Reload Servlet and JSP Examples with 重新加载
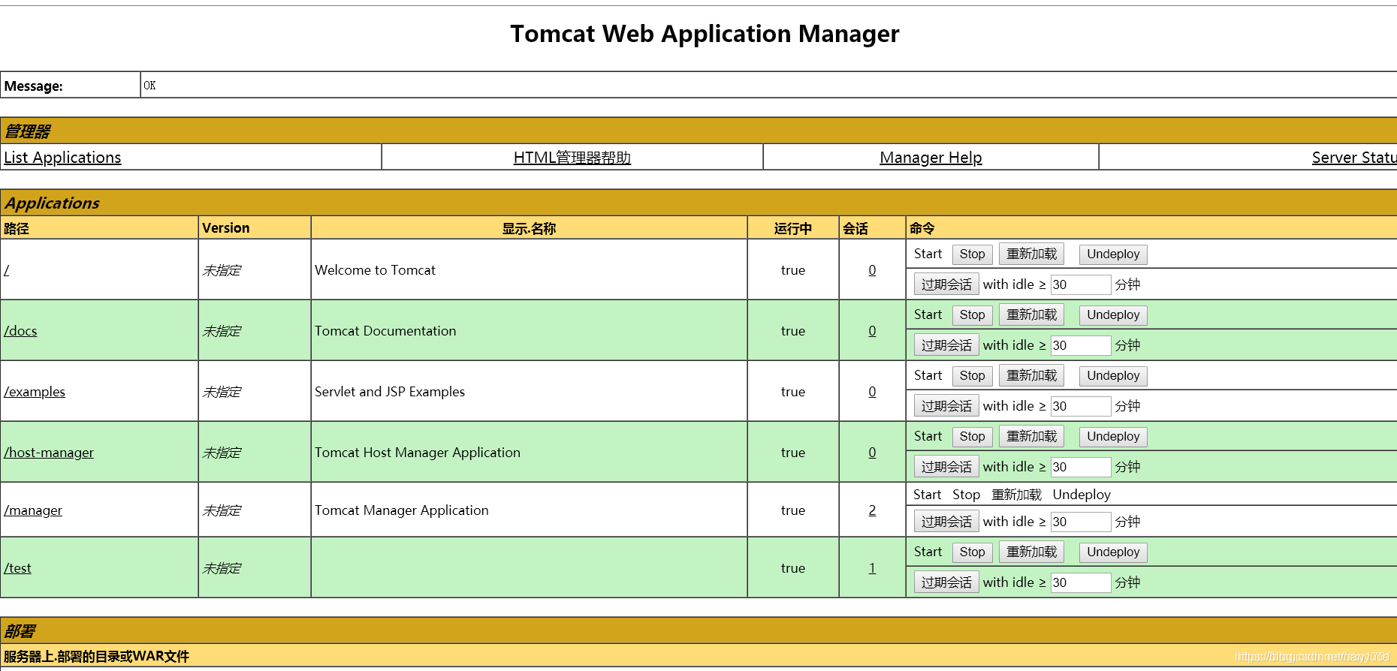 point(1031,376)
